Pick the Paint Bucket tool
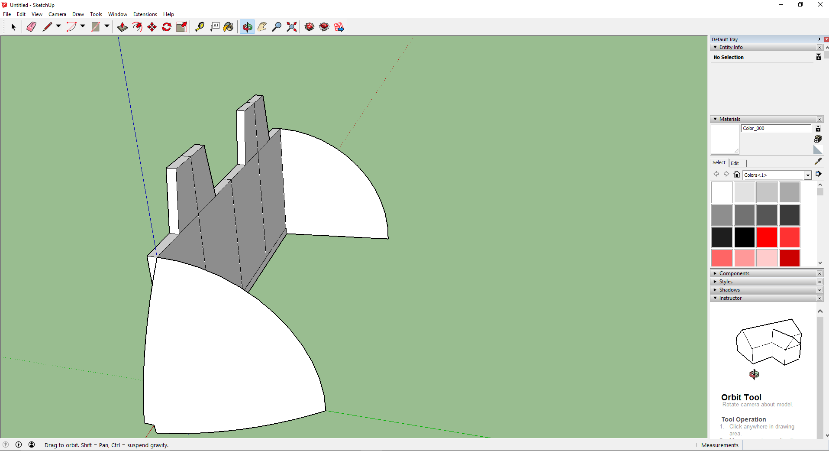The height and width of the screenshot is (451, 829). [228, 27]
